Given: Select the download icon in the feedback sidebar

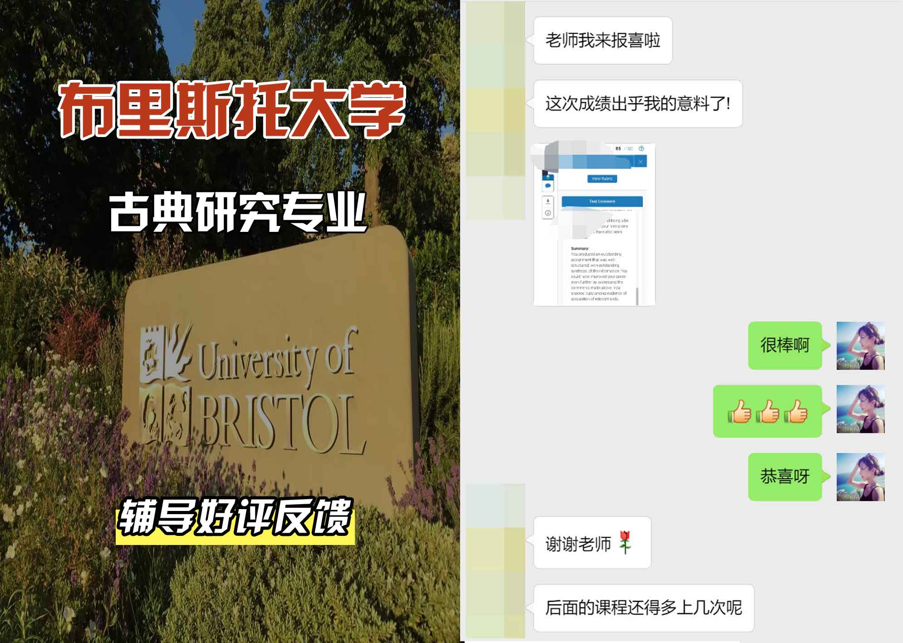Looking at the screenshot, I should tap(548, 201).
